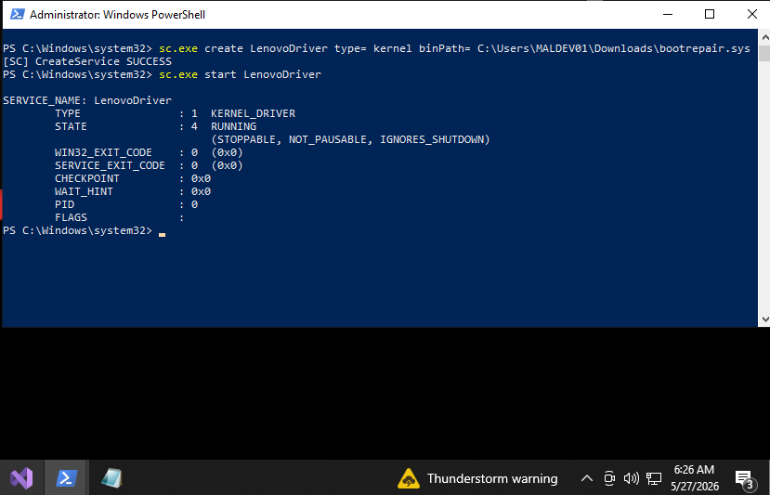
Task: Open the volume speaker tray icon
Action: 631,477
